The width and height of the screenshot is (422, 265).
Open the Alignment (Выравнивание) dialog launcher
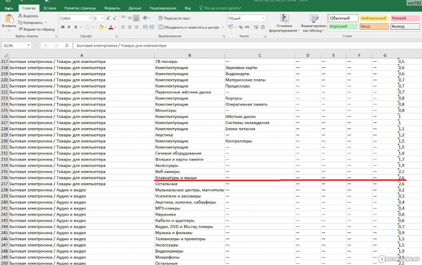[x=223, y=36]
